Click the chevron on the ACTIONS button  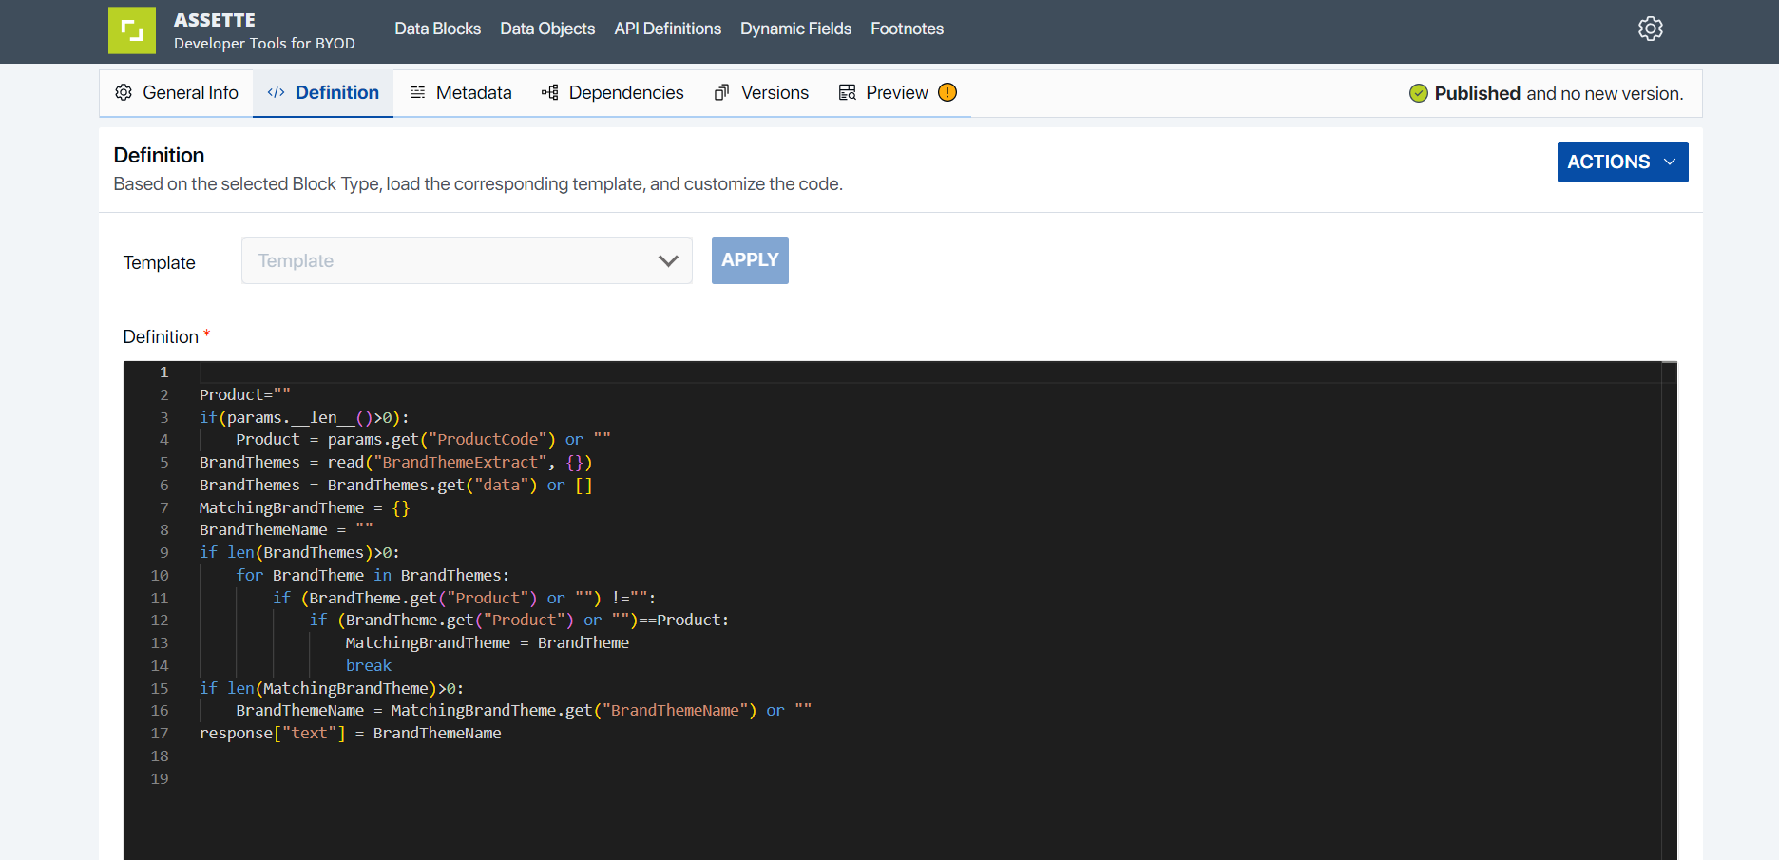pyautogui.click(x=1671, y=162)
